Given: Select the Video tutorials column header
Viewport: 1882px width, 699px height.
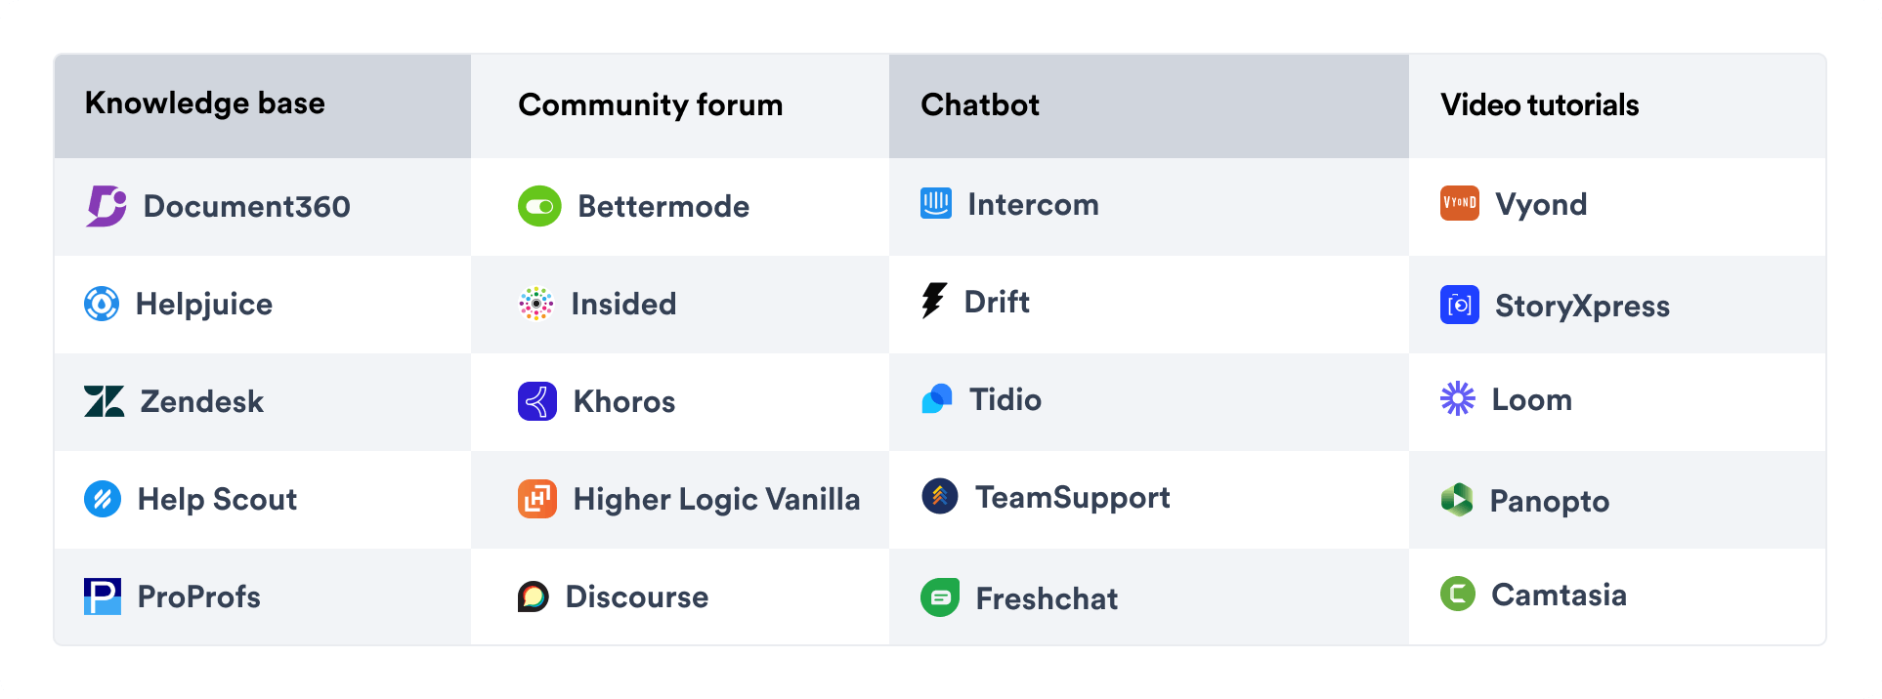Looking at the screenshot, I should click(1539, 105).
